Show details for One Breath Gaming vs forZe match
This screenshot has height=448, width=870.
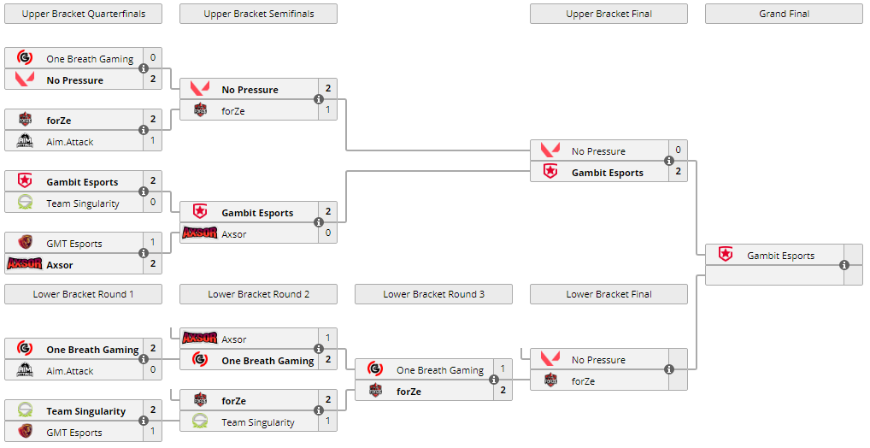point(494,380)
